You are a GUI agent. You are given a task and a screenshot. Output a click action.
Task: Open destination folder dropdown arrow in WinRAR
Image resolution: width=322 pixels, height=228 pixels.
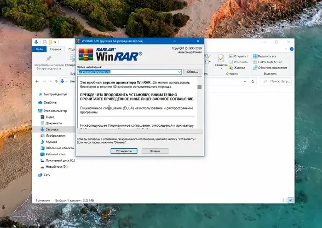point(179,72)
